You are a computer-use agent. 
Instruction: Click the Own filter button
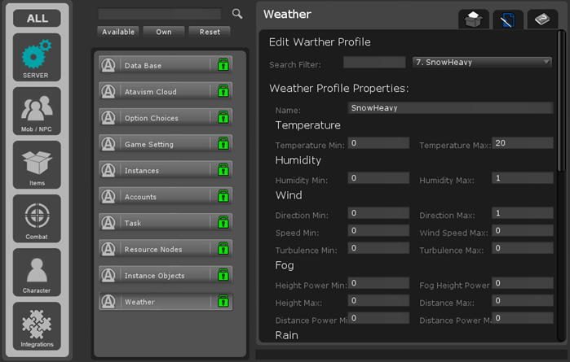pyautogui.click(x=164, y=32)
